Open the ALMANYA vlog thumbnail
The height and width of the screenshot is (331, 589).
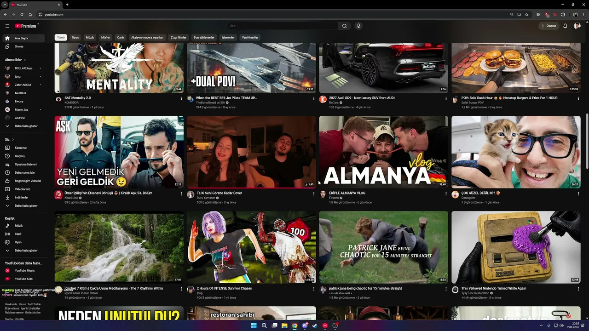coord(383,152)
